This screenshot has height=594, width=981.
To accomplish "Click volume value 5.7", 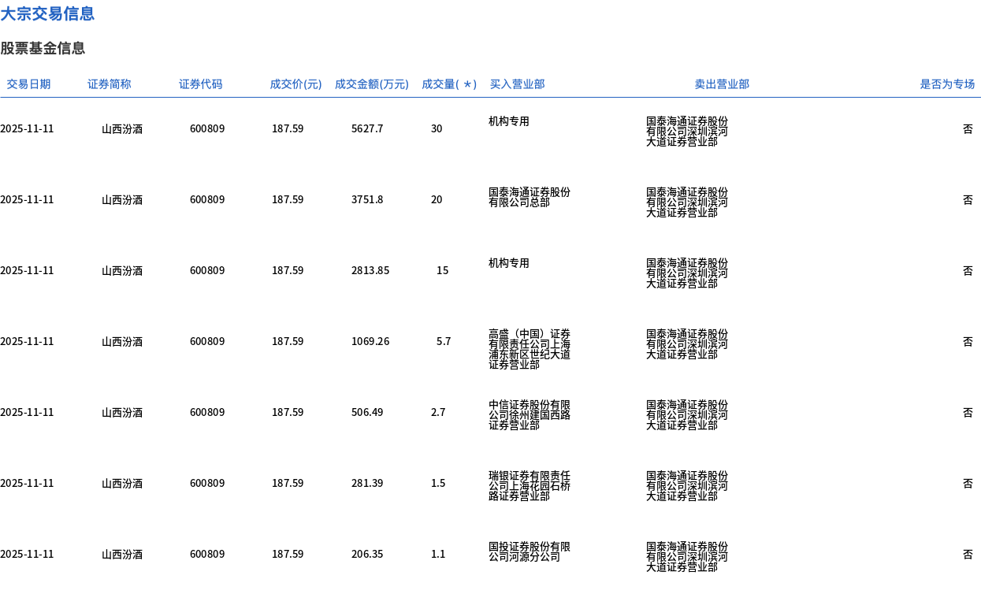I will [444, 341].
